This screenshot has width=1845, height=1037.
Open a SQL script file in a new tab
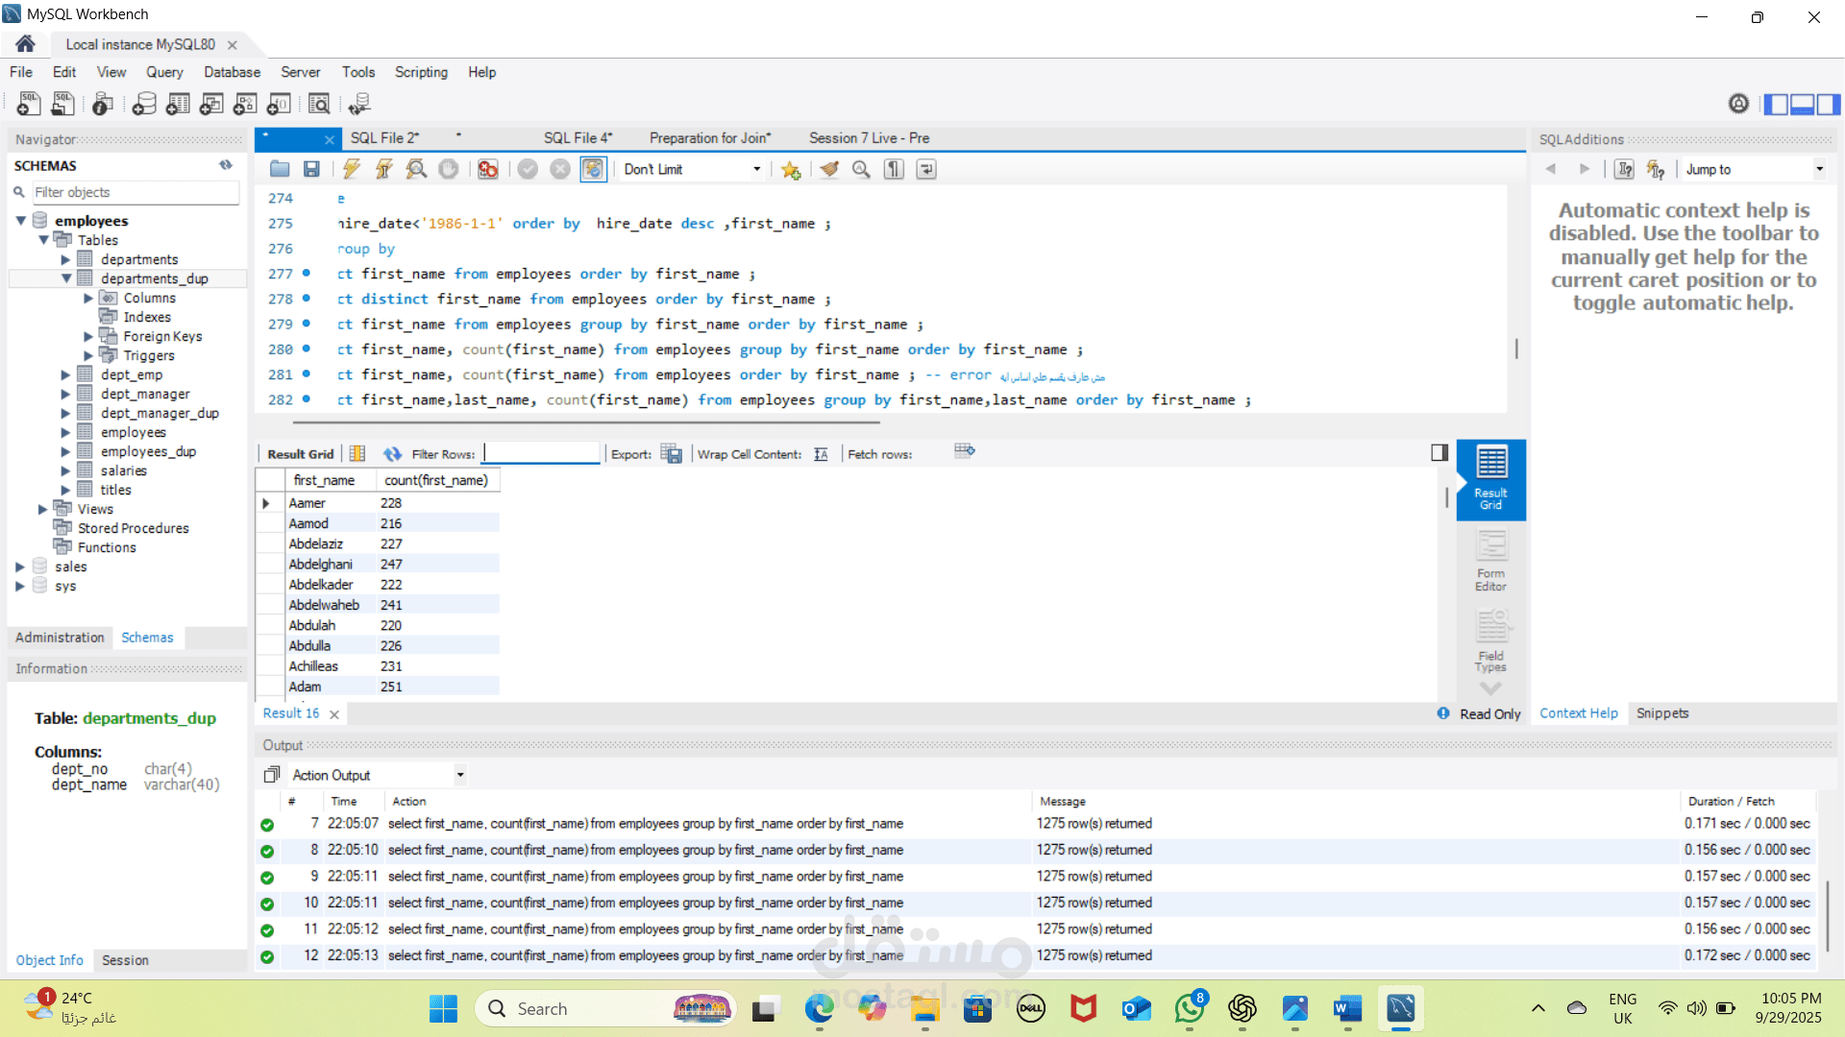click(x=63, y=104)
